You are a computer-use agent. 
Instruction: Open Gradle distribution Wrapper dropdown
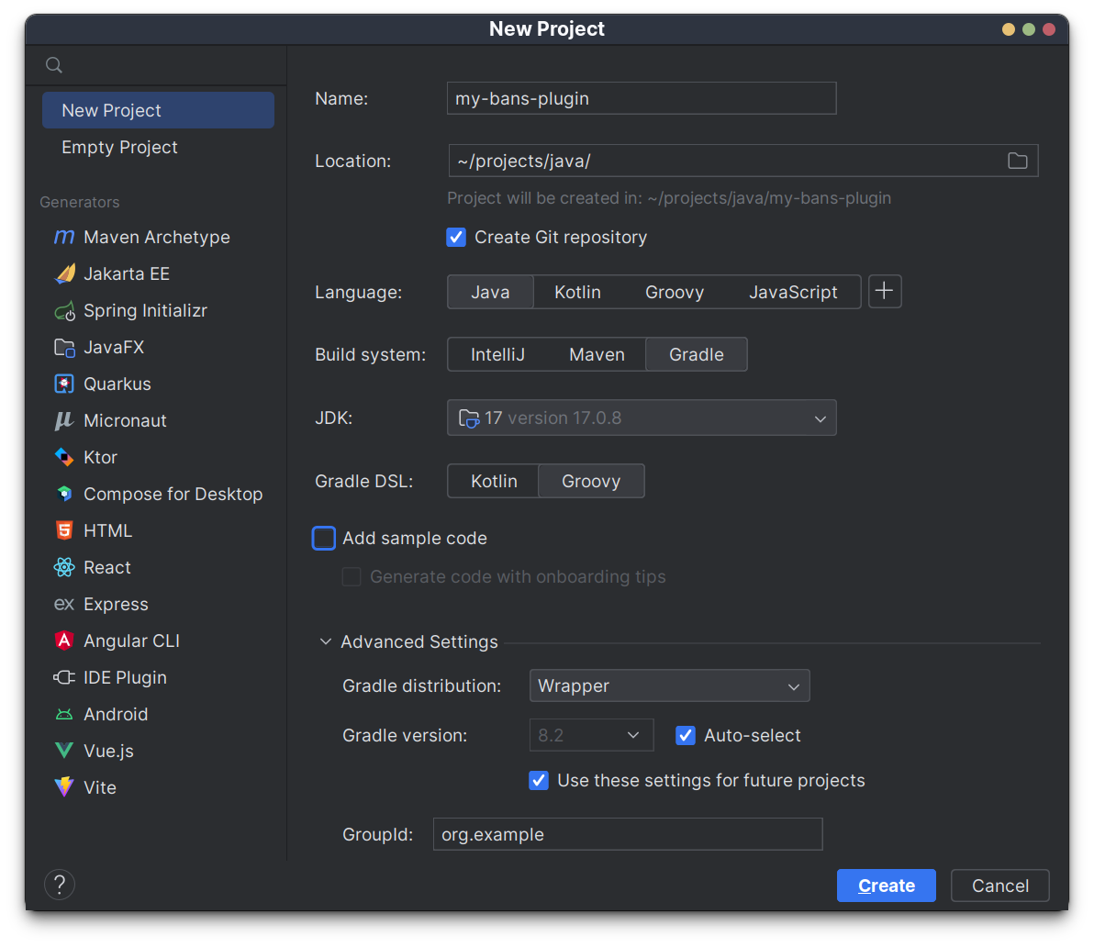[670, 686]
